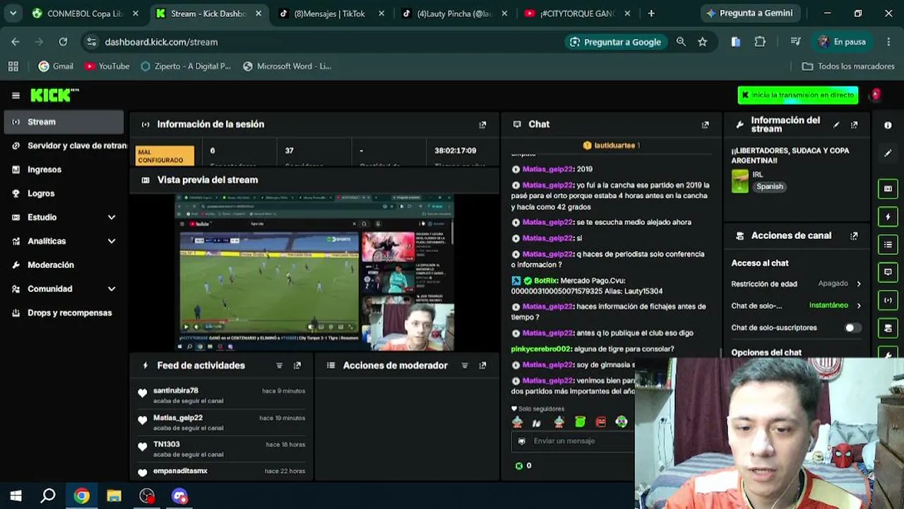Screen dimensions: 904x509
Task: Click the green round face emote in chat
Action: (x=621, y=422)
